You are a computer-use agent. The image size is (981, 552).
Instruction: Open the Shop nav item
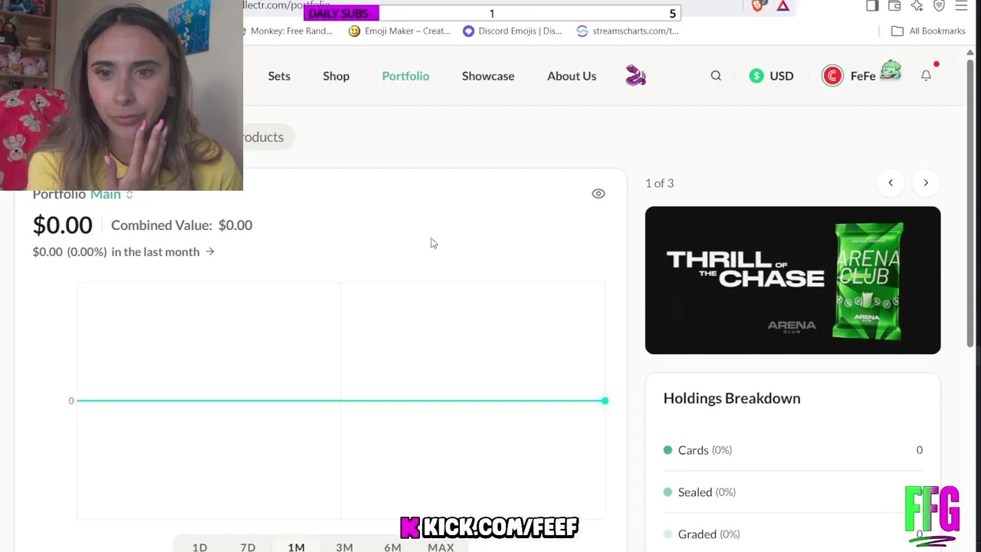point(336,76)
